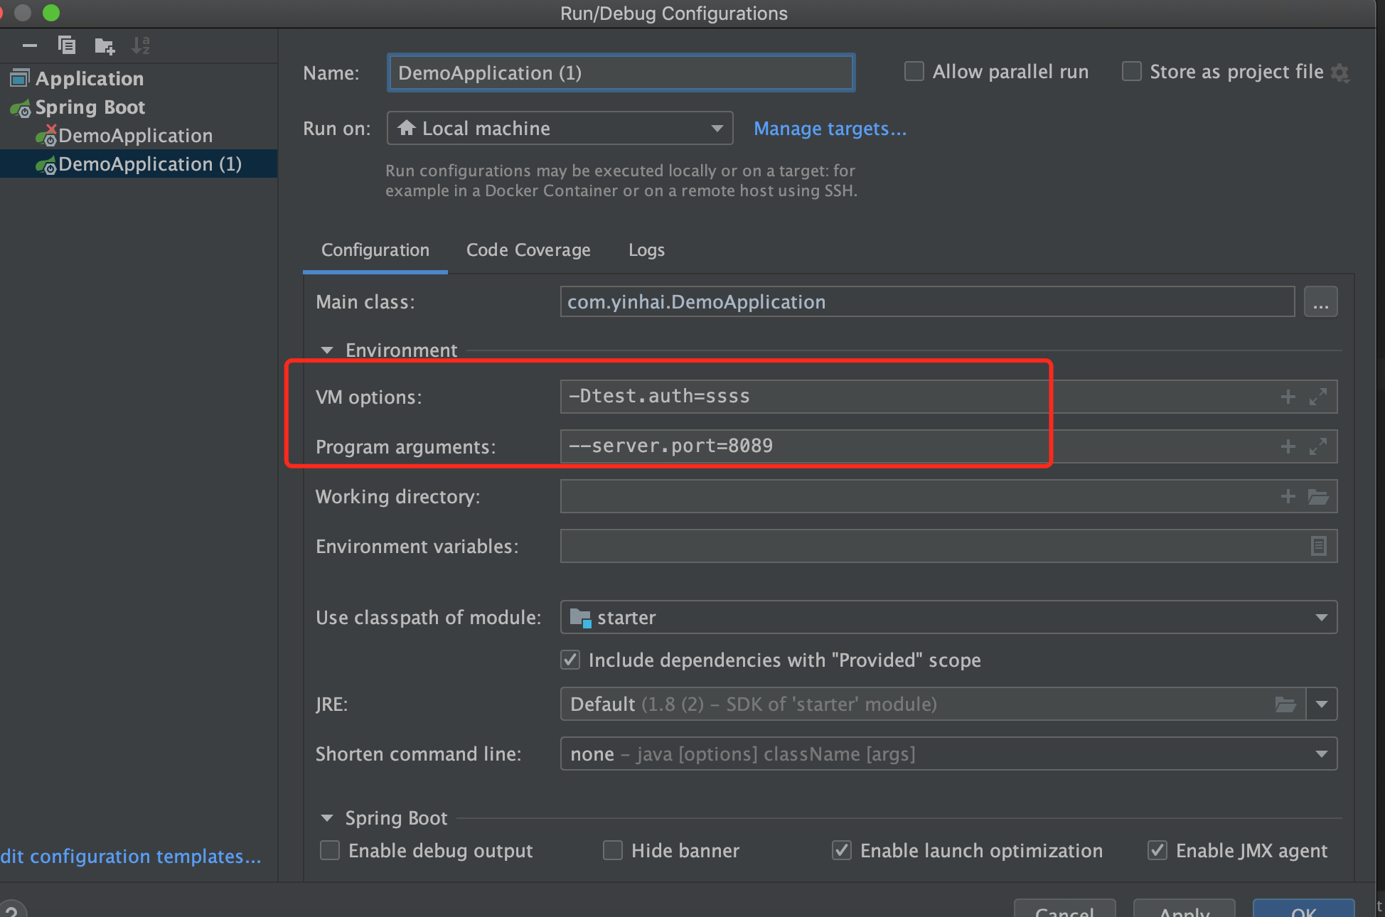
Task: Insert macro in Program arguments field
Action: click(1288, 446)
